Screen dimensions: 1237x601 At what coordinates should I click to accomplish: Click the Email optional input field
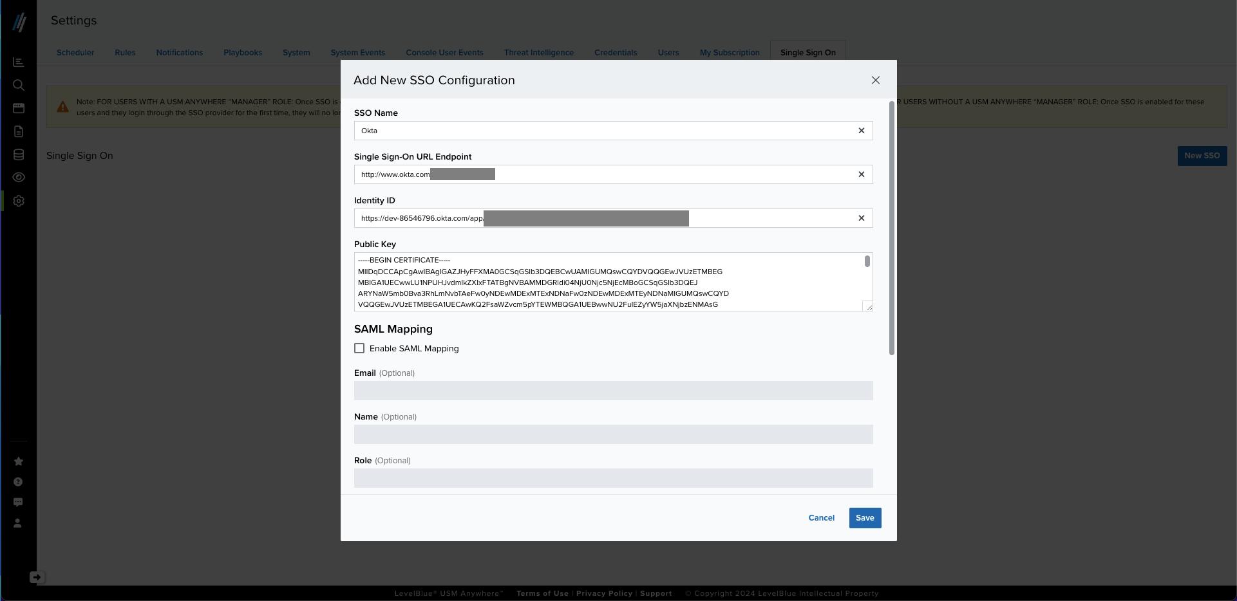coord(614,391)
